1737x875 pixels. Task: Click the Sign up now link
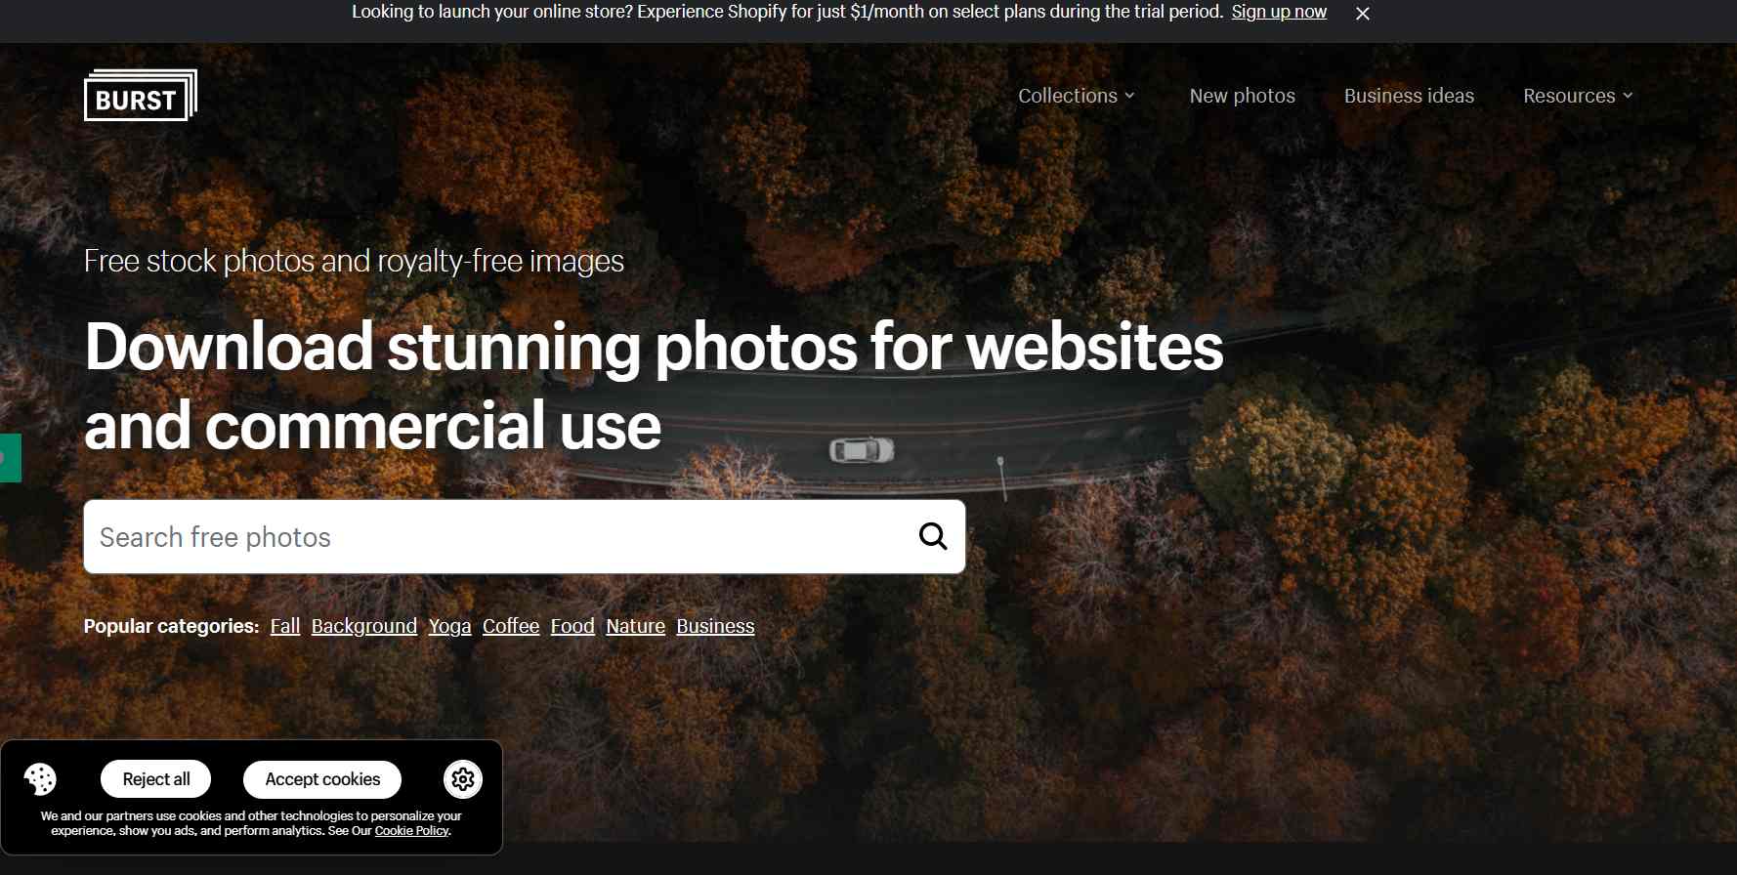tap(1279, 12)
